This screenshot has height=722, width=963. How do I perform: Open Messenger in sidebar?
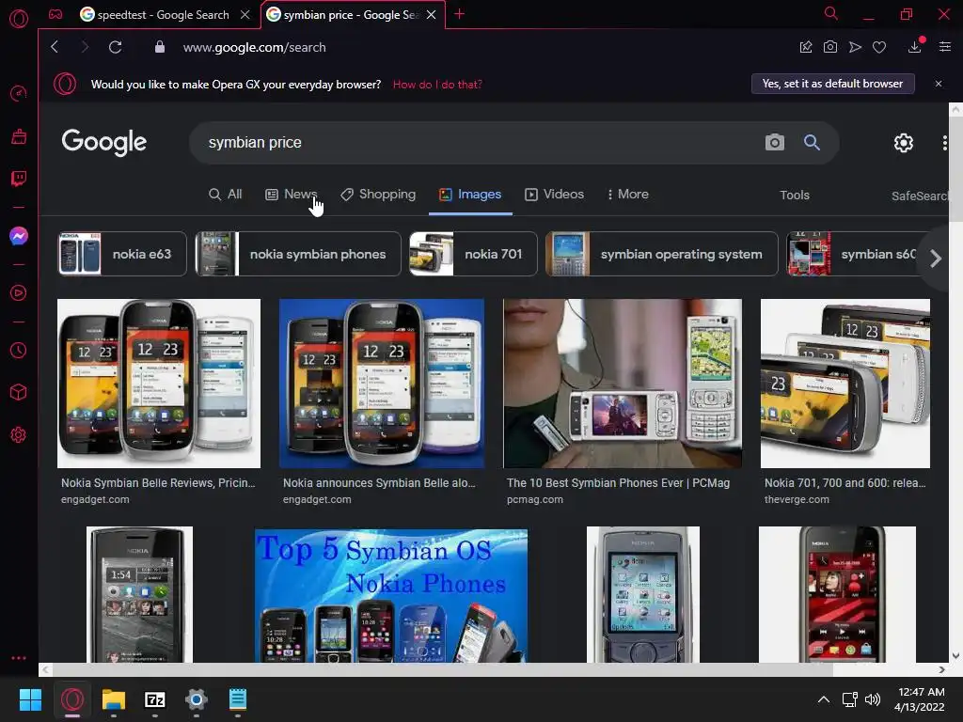tap(19, 236)
